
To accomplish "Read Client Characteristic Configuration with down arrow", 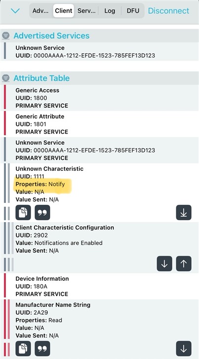I will (x=165, y=263).
